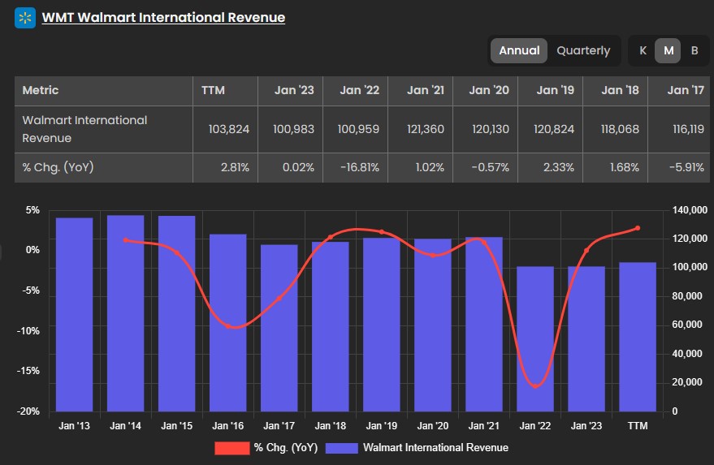Select the K units option
The height and width of the screenshot is (465, 714).
point(643,50)
